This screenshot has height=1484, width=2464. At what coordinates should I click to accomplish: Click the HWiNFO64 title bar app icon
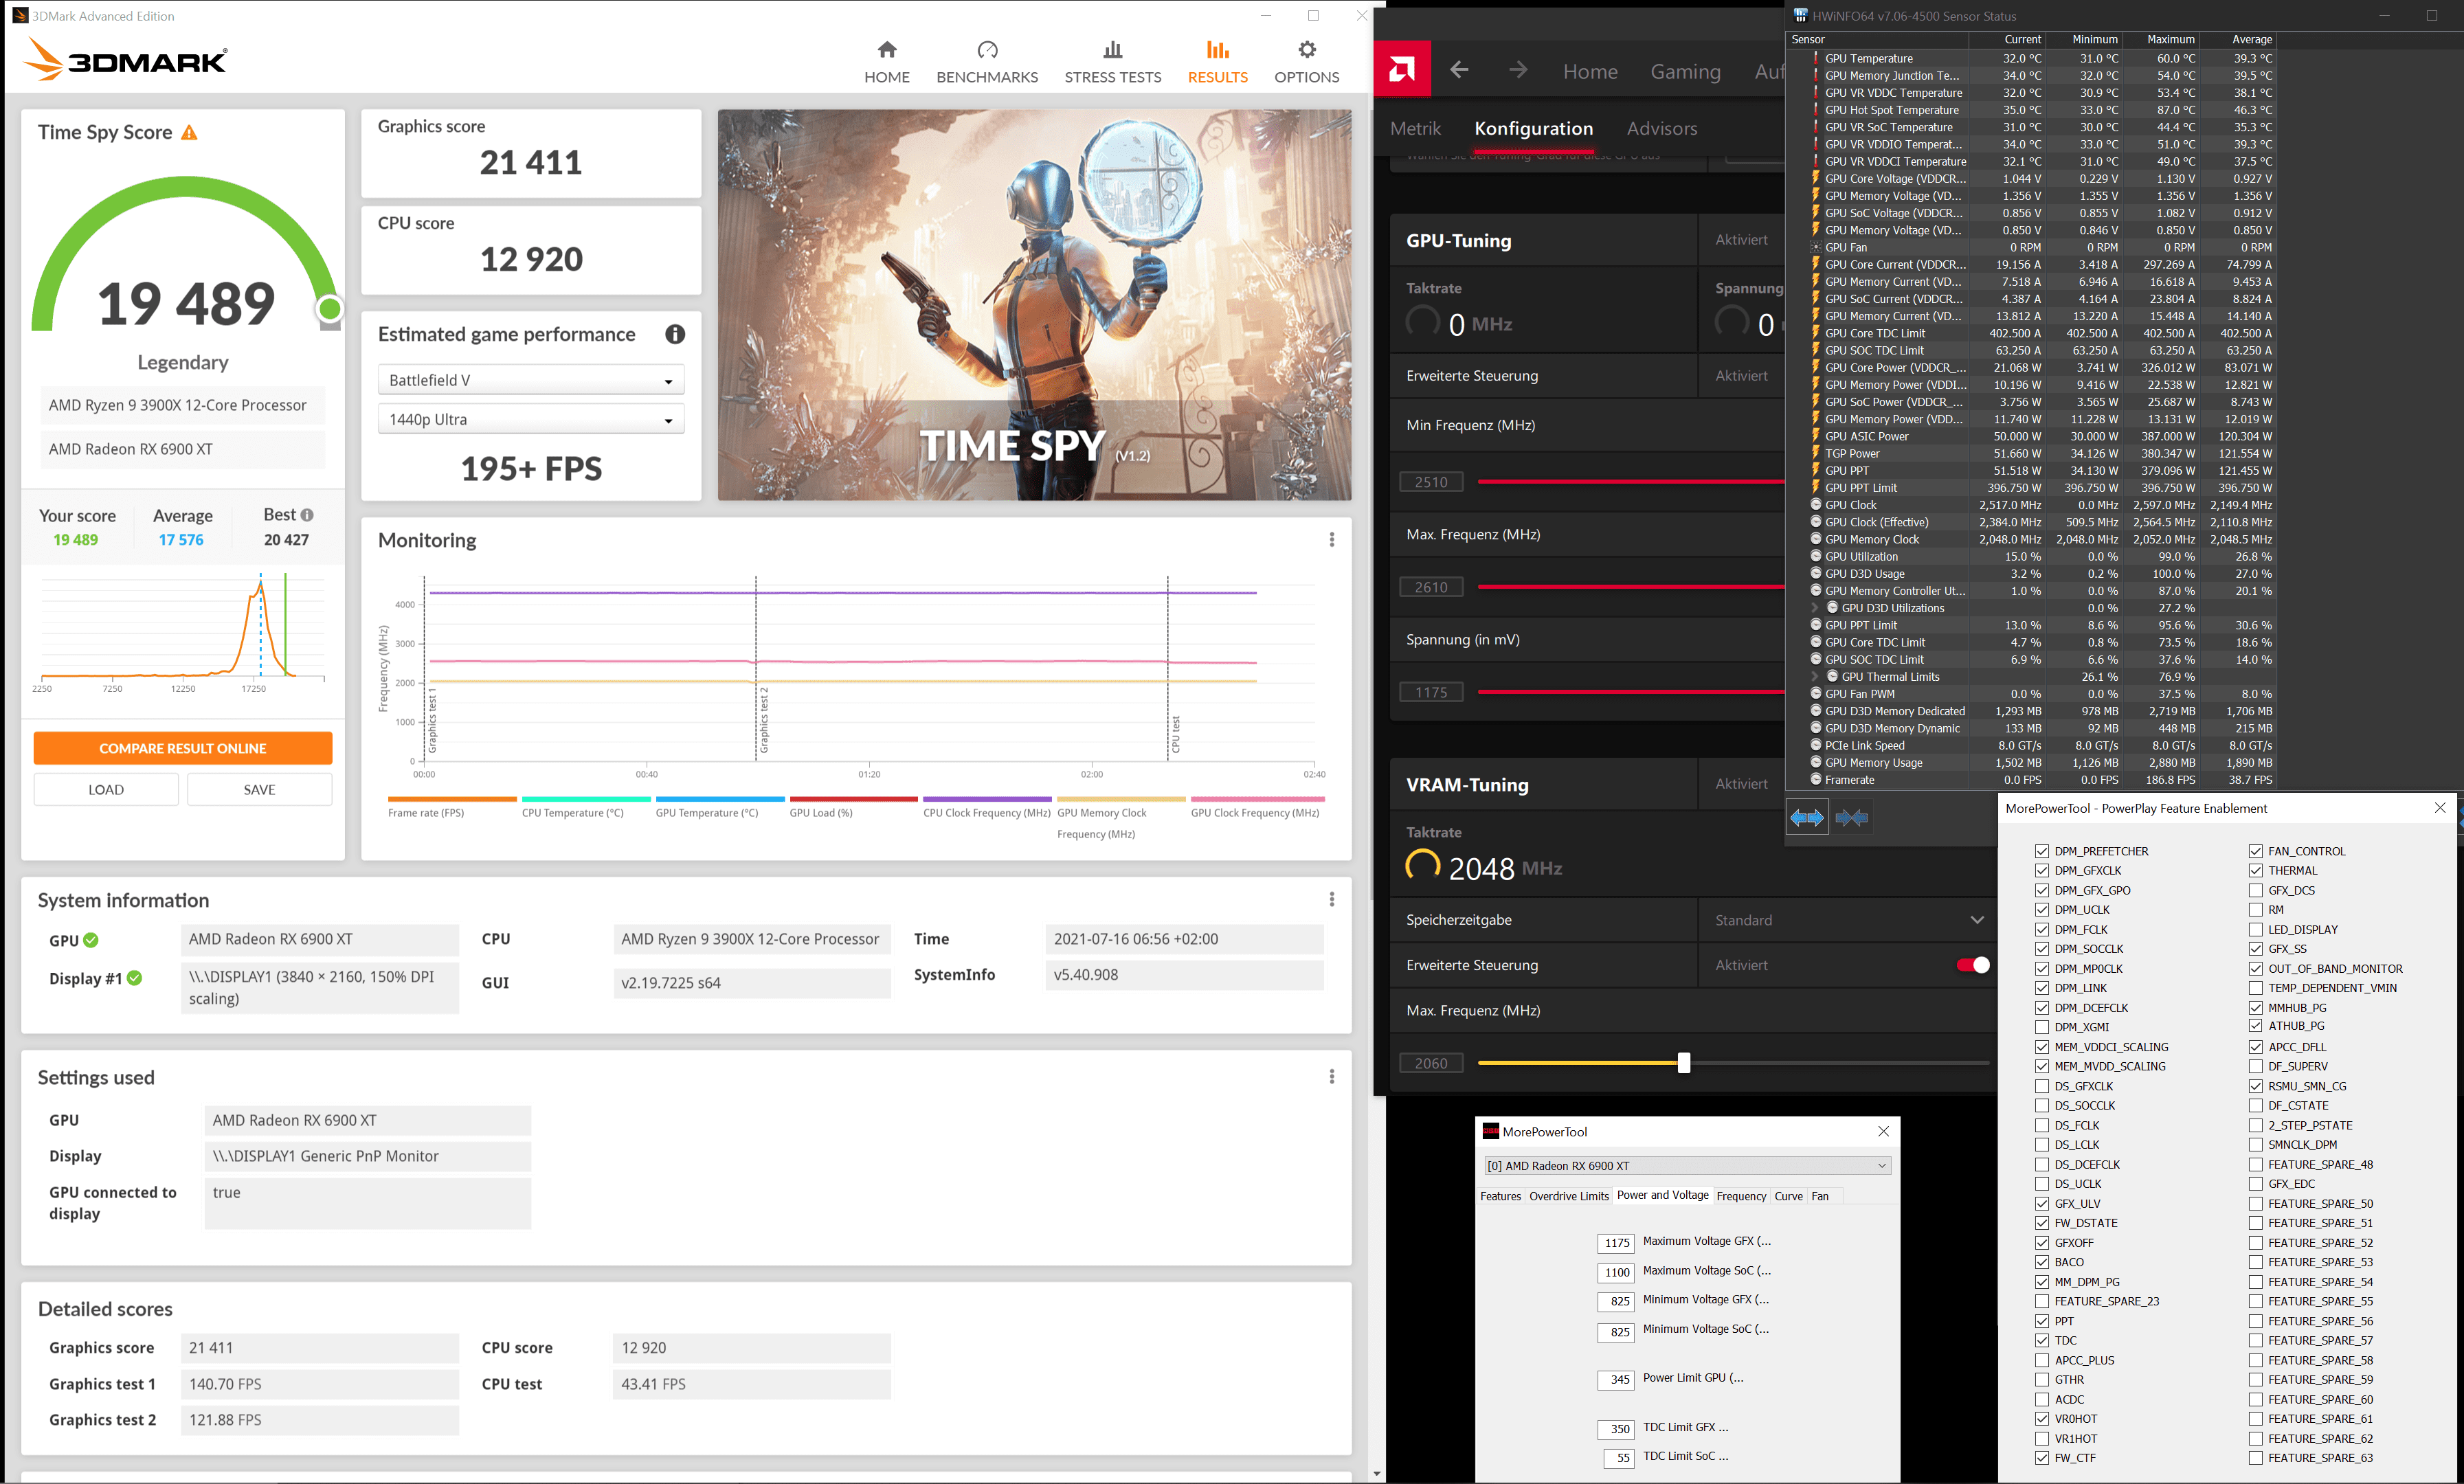1800,15
